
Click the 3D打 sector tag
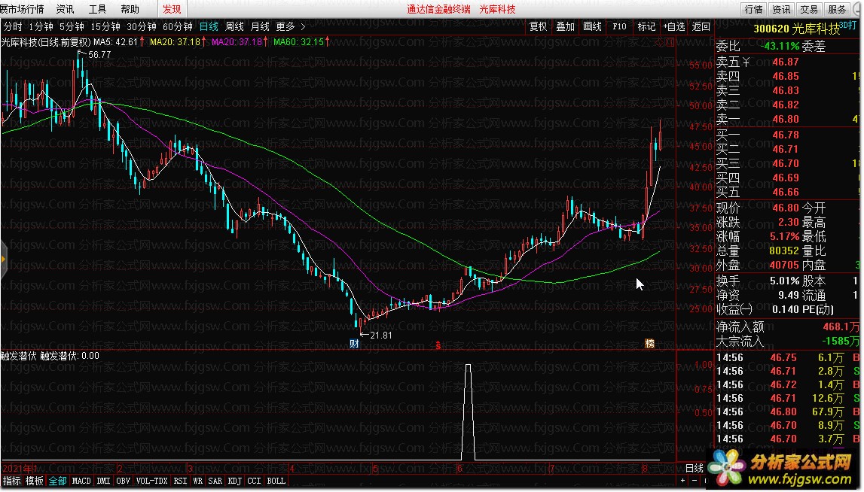click(849, 26)
